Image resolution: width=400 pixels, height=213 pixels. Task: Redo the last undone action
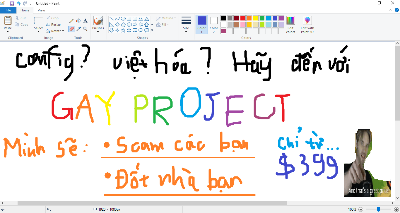coord(25,4)
